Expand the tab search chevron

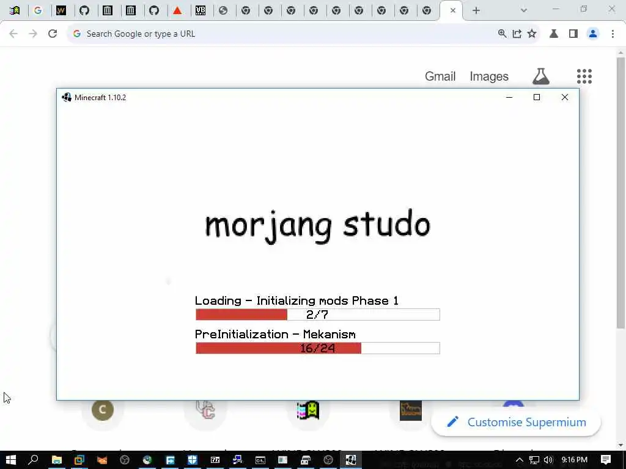(524, 10)
